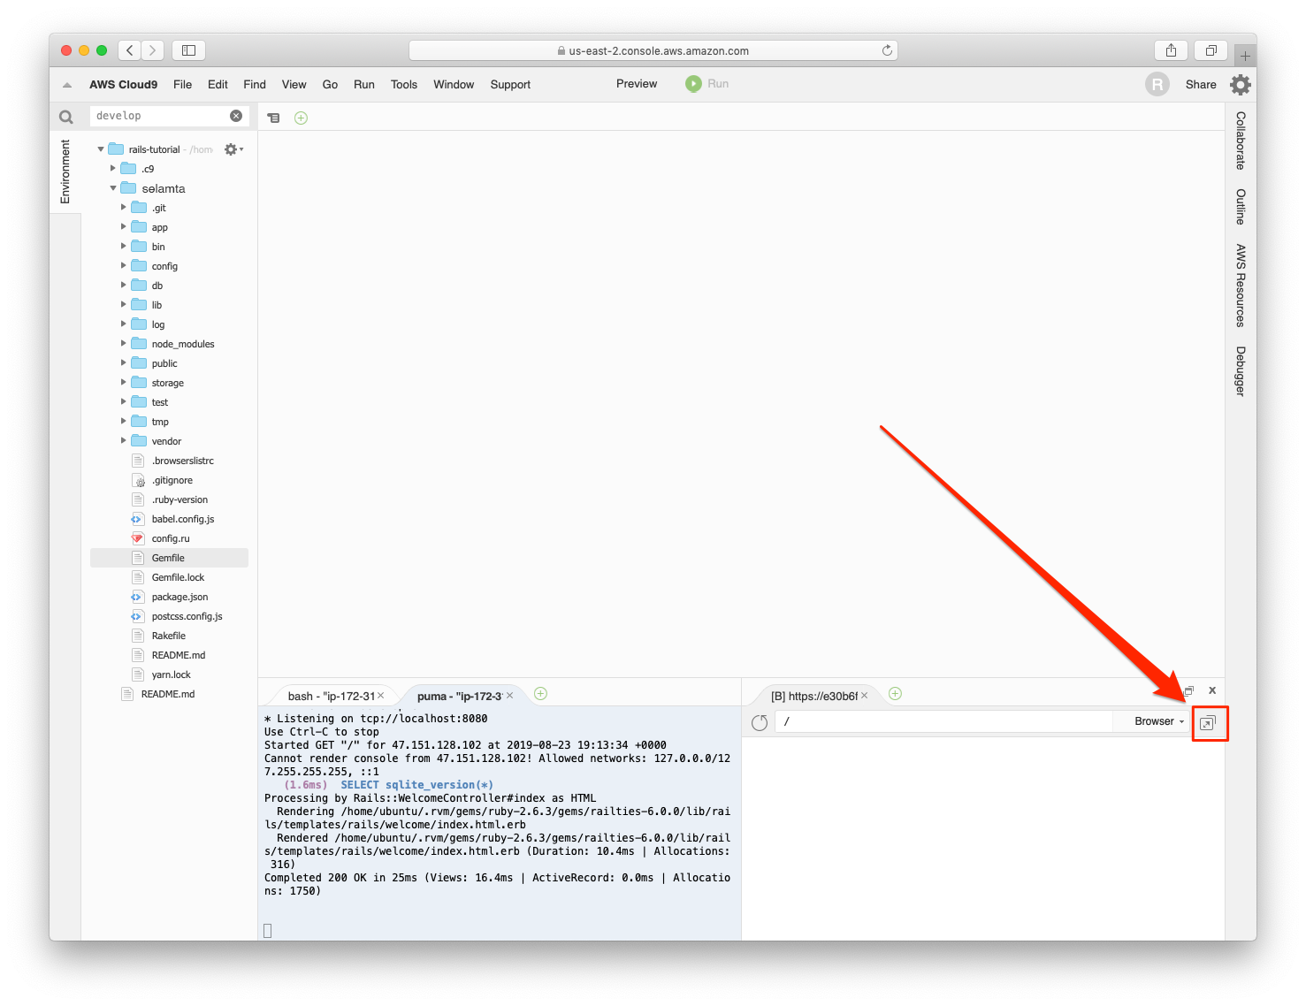The image size is (1306, 1006).
Task: Collapse the Cloud9 menu bar arrow
Action: (x=67, y=85)
